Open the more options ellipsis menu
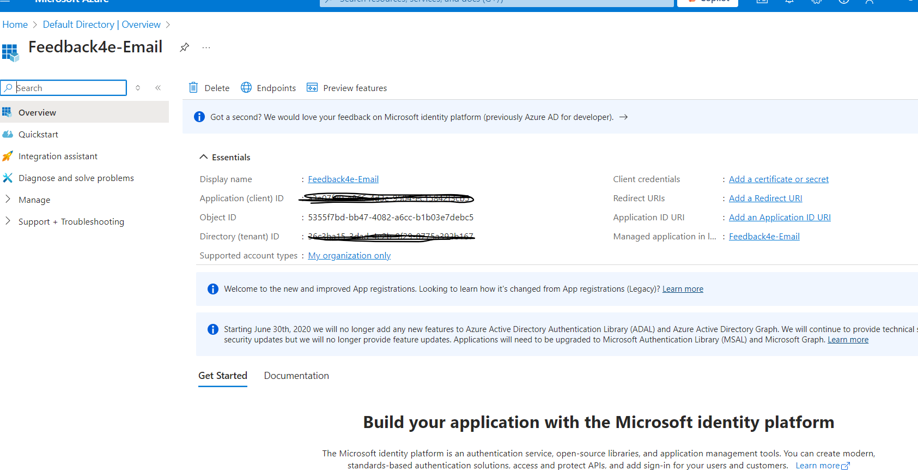918x470 pixels. pos(206,47)
